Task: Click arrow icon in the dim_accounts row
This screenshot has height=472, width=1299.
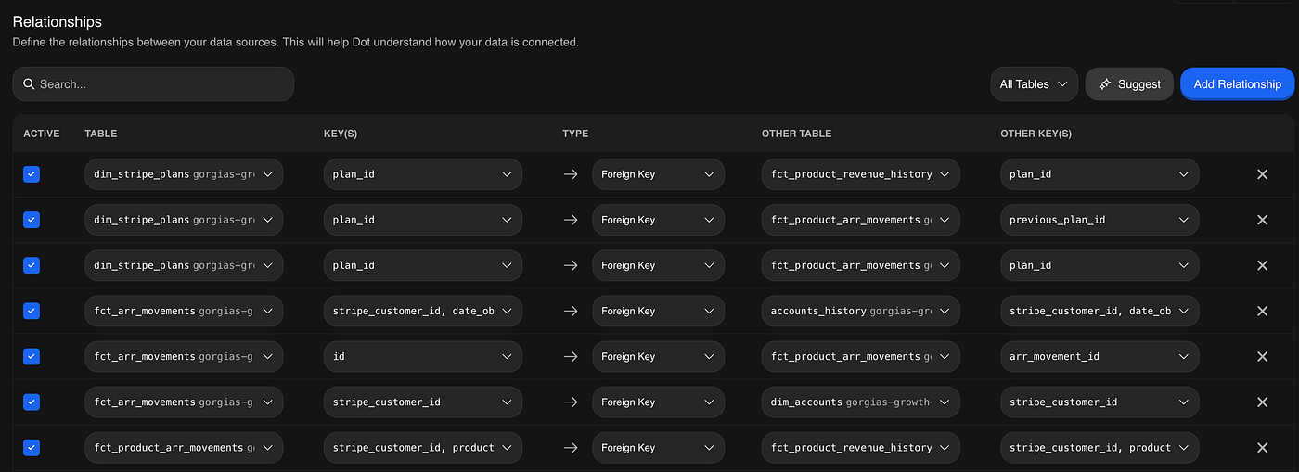Action: point(571,402)
